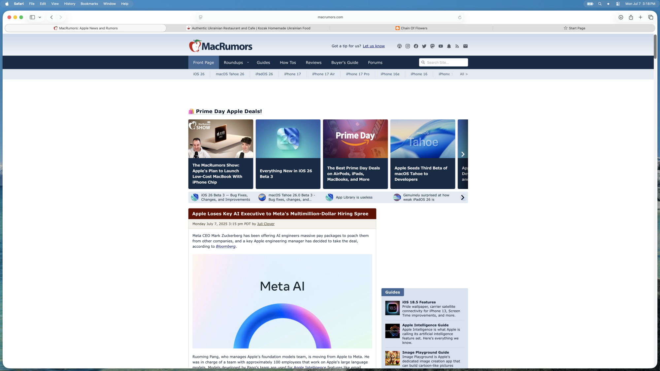
Task: Open MacRumors Twitter icon
Action: click(424, 46)
